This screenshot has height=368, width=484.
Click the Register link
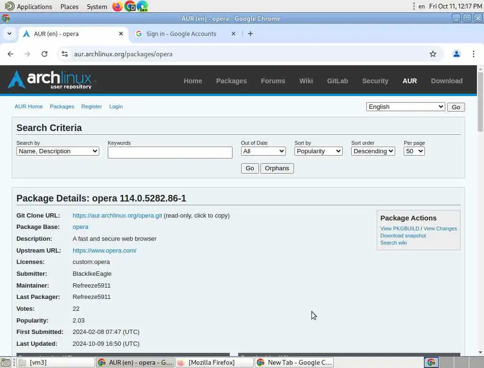click(91, 106)
